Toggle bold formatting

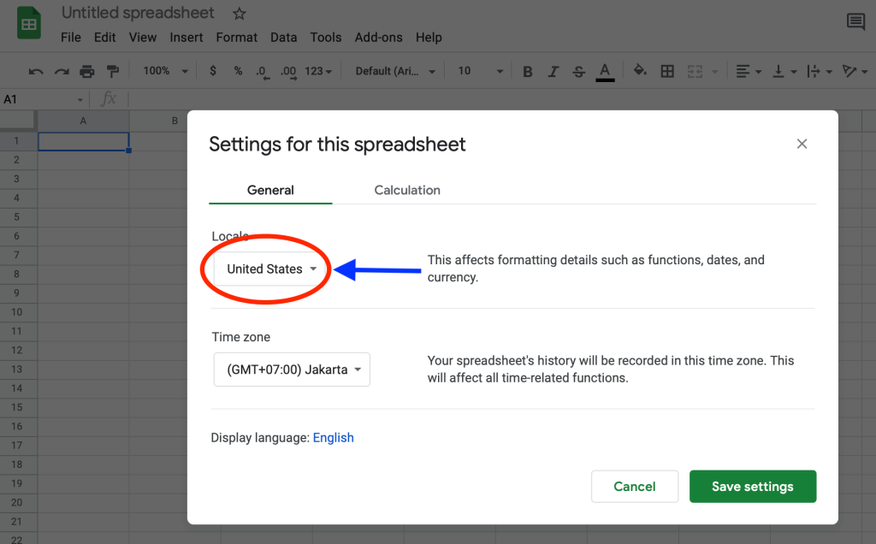pos(527,71)
